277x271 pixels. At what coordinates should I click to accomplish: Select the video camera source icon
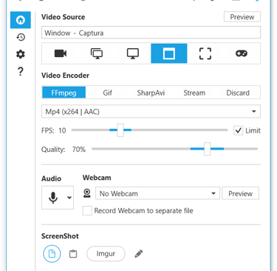(61, 53)
